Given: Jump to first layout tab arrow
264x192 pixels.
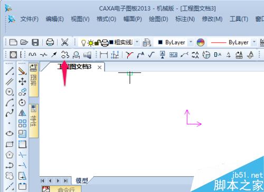Looking at the screenshot, I should click(42, 180).
